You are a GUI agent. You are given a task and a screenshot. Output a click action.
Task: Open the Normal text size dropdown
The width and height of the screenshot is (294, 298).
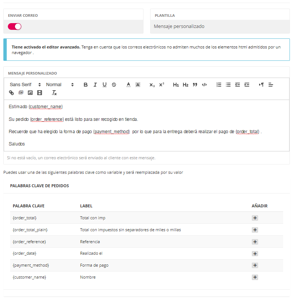click(x=60, y=85)
